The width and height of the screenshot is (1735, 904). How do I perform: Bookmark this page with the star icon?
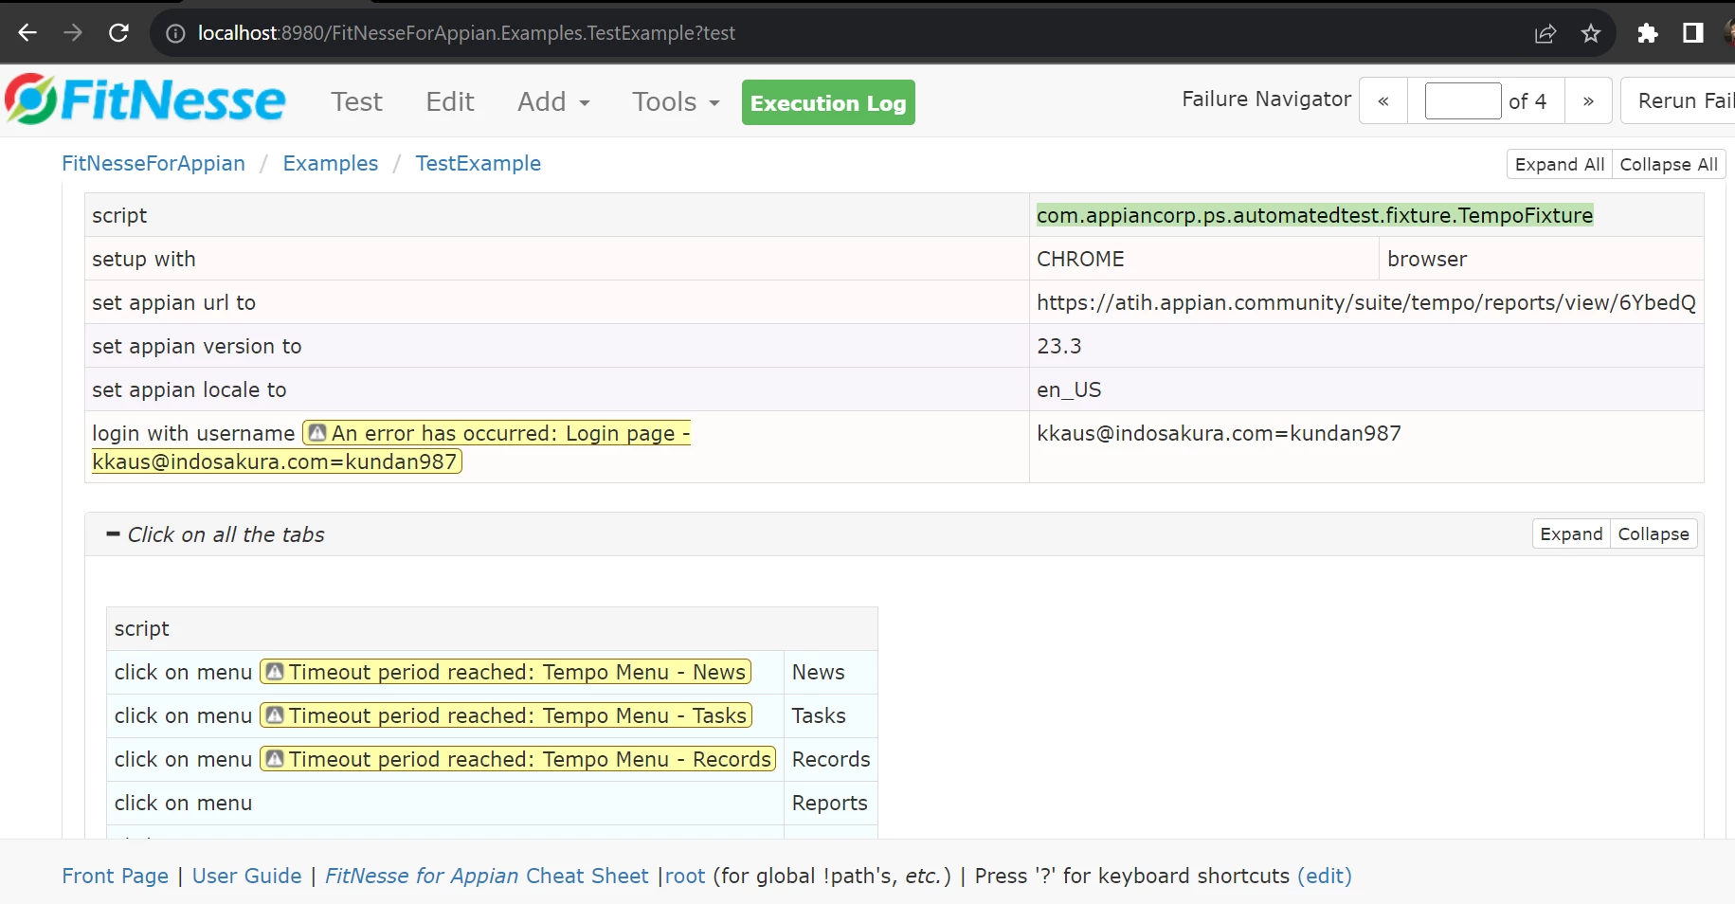pyautogui.click(x=1591, y=33)
